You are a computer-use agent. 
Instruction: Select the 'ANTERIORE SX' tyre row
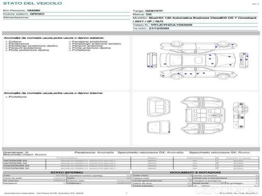coord(109,163)
